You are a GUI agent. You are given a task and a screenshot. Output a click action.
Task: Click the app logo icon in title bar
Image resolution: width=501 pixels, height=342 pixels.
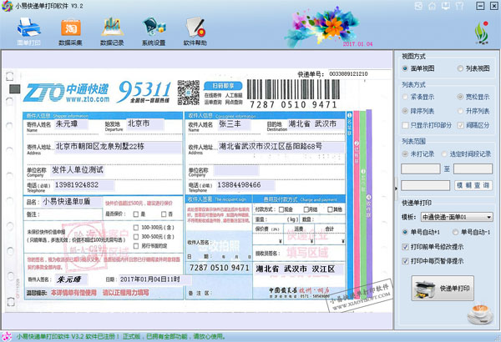(7, 6)
